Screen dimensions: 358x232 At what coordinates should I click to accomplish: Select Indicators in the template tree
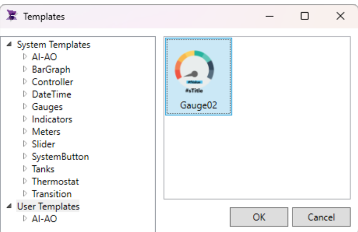coord(52,119)
